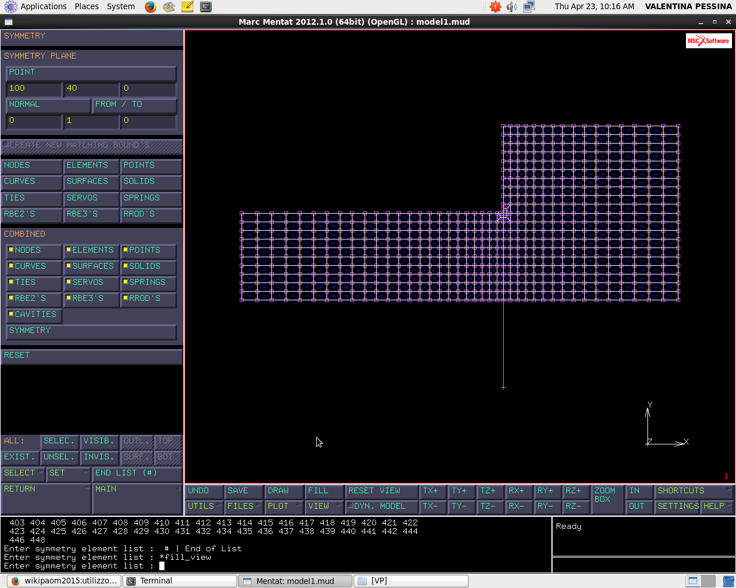Open the Mentat window menu icon
The width and height of the screenshot is (736, 588).
pos(8,22)
